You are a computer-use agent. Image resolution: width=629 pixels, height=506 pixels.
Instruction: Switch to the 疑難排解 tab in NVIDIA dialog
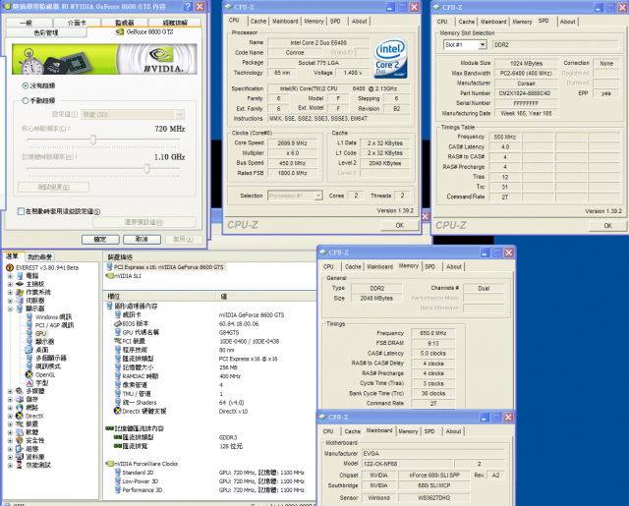coord(175,23)
